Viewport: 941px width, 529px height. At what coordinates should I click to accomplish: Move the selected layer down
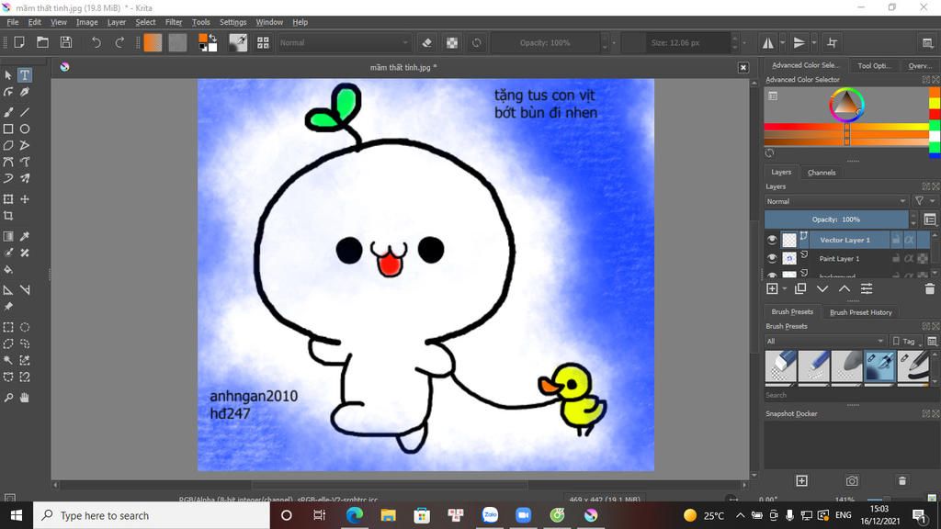822,289
